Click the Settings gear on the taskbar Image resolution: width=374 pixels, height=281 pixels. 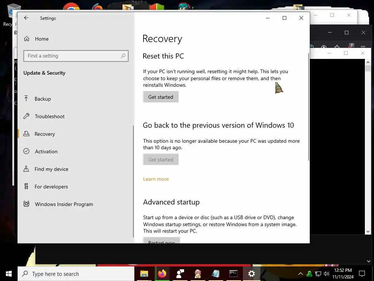[251, 274]
